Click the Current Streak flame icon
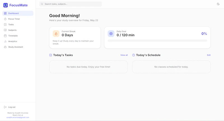Viewport: 224px width, 121px height. click(56, 34)
